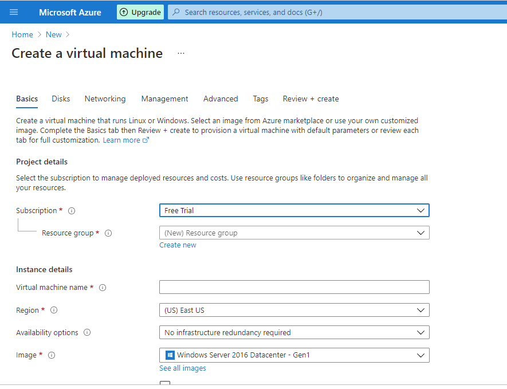Open the ellipsis more options next to title
The height and width of the screenshot is (389, 507).
[181, 53]
